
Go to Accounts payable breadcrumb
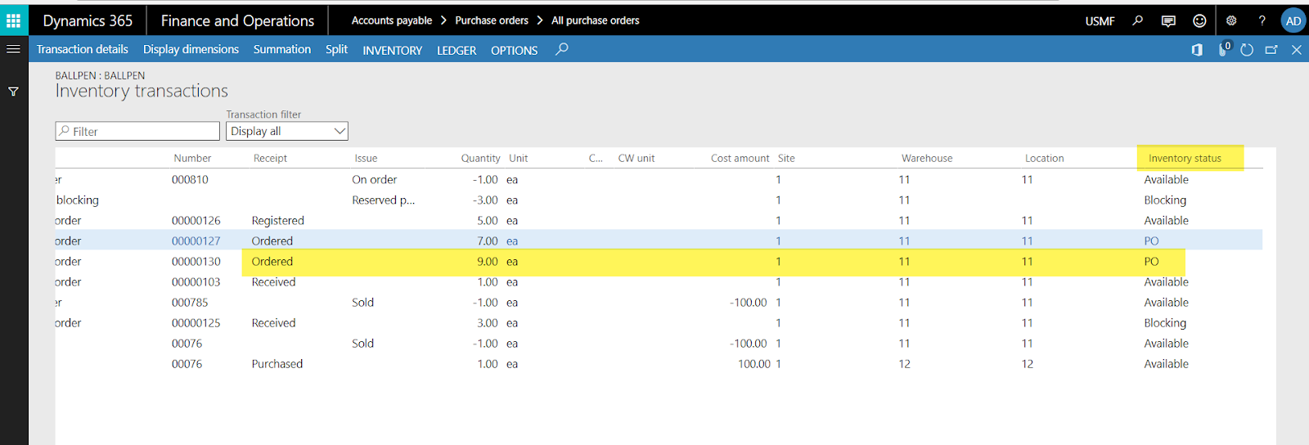pos(392,20)
